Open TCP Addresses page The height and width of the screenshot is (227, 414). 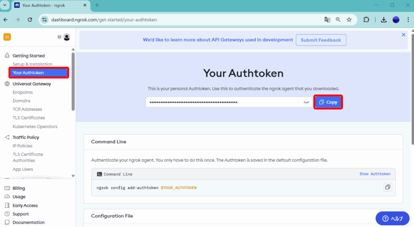click(x=27, y=109)
